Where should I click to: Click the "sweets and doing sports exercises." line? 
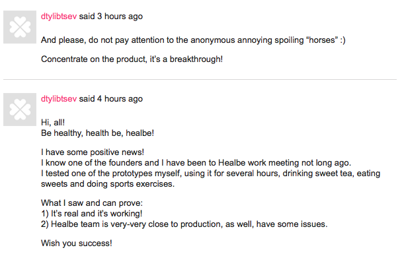[x=108, y=184]
